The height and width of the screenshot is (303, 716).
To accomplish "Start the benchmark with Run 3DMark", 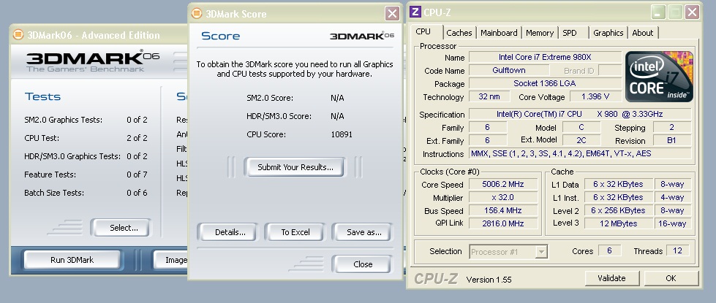I will (x=72, y=260).
